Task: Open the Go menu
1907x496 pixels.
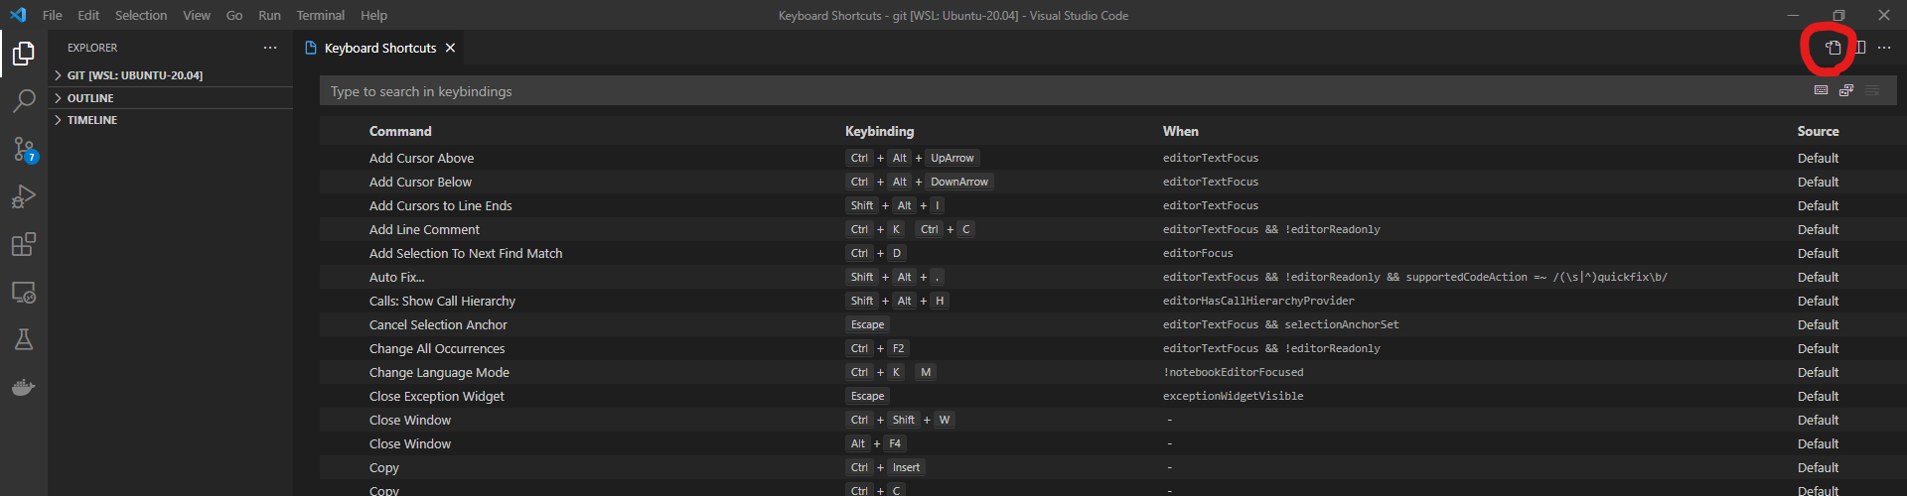Action: point(234,15)
